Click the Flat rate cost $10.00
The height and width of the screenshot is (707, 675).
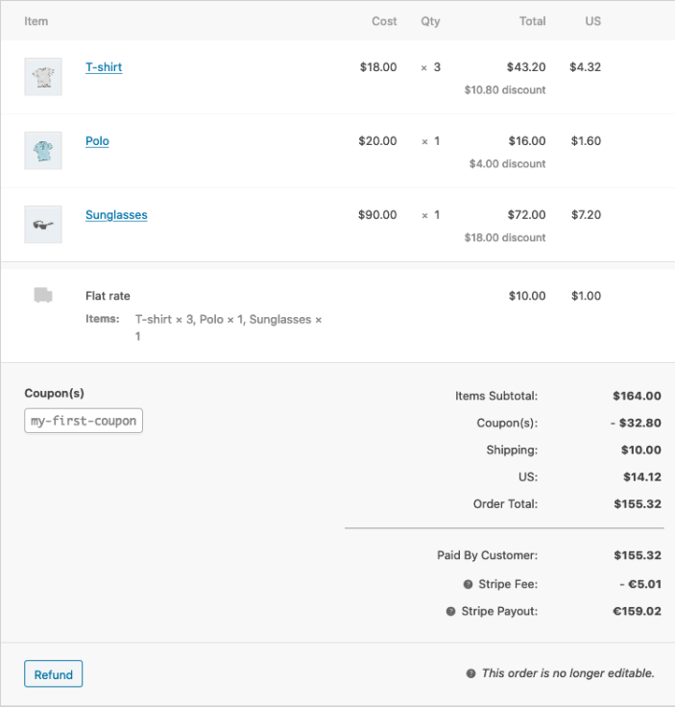coord(527,296)
